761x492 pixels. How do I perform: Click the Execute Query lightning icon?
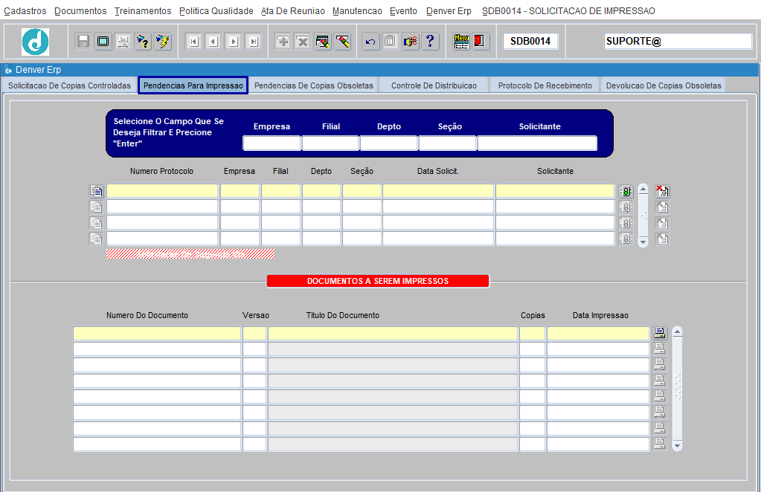pos(163,42)
